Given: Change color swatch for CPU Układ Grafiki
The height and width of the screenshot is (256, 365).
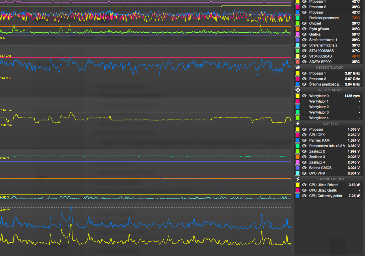Looking at the screenshot, I should coord(298,190).
